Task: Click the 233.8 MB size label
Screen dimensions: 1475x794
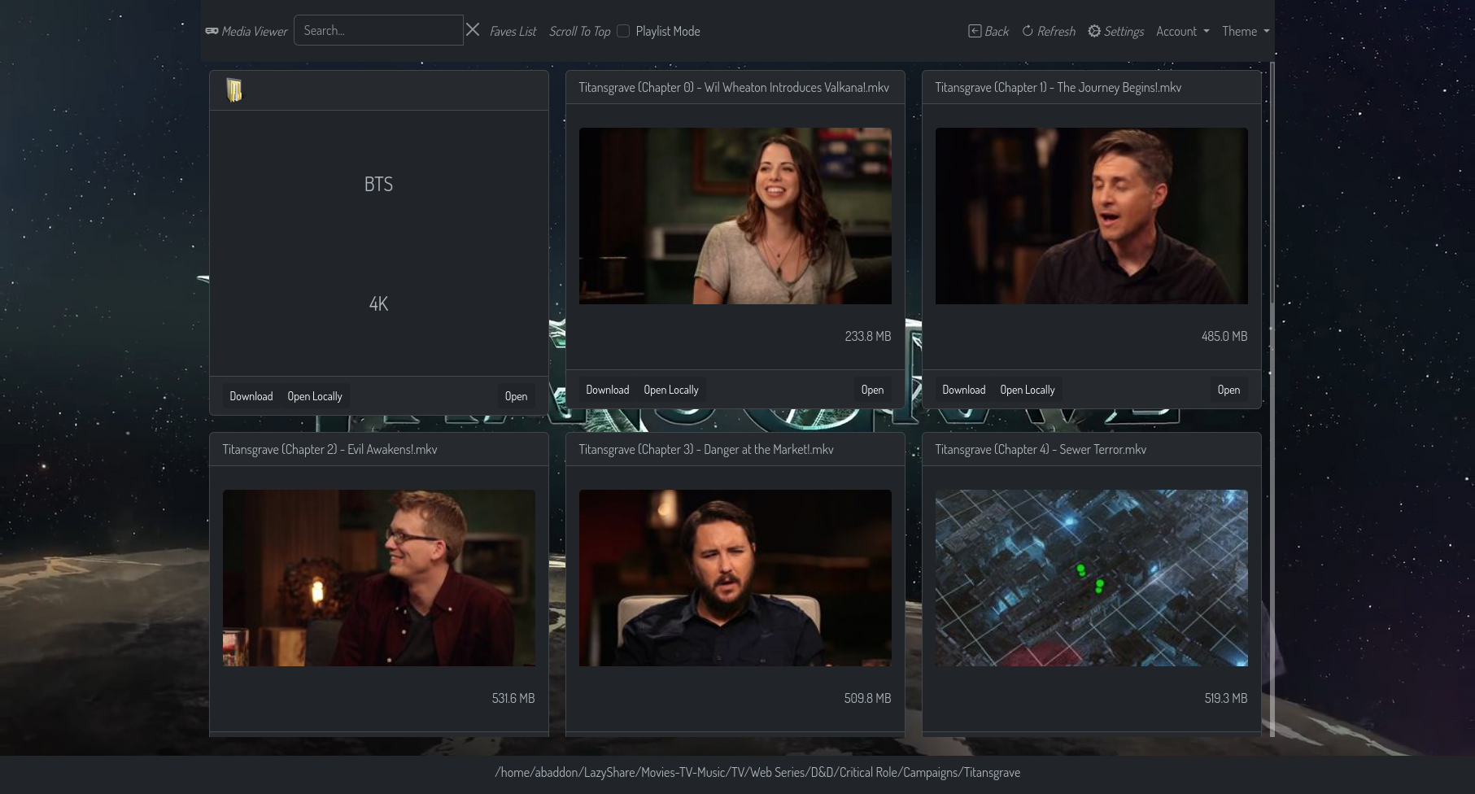Action: (x=868, y=336)
